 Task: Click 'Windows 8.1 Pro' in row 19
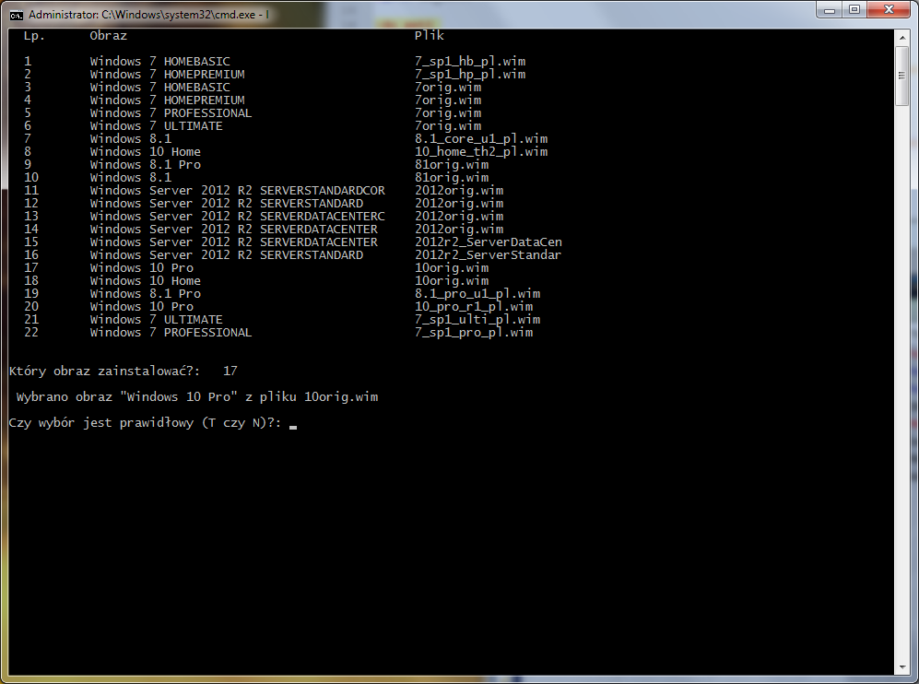(x=145, y=294)
